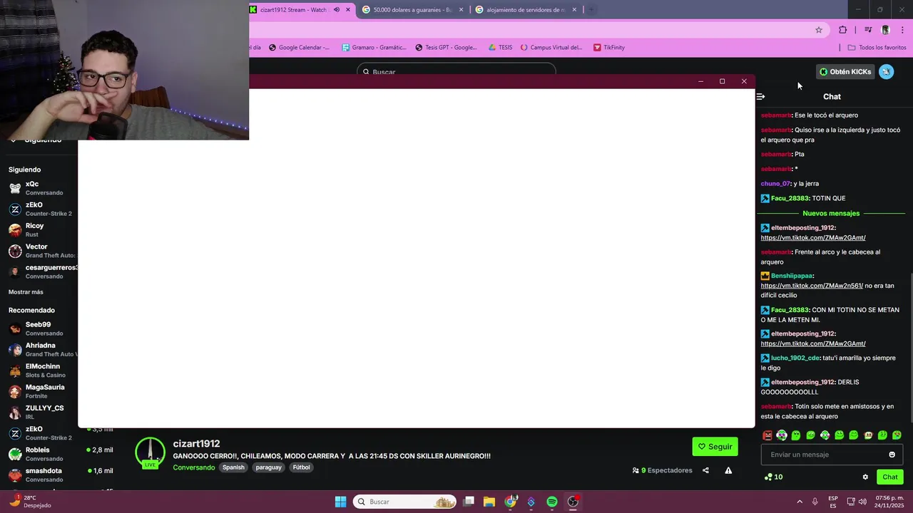The height and width of the screenshot is (513, 913).
Task: View the channel points balance of 10
Action: tap(773, 477)
